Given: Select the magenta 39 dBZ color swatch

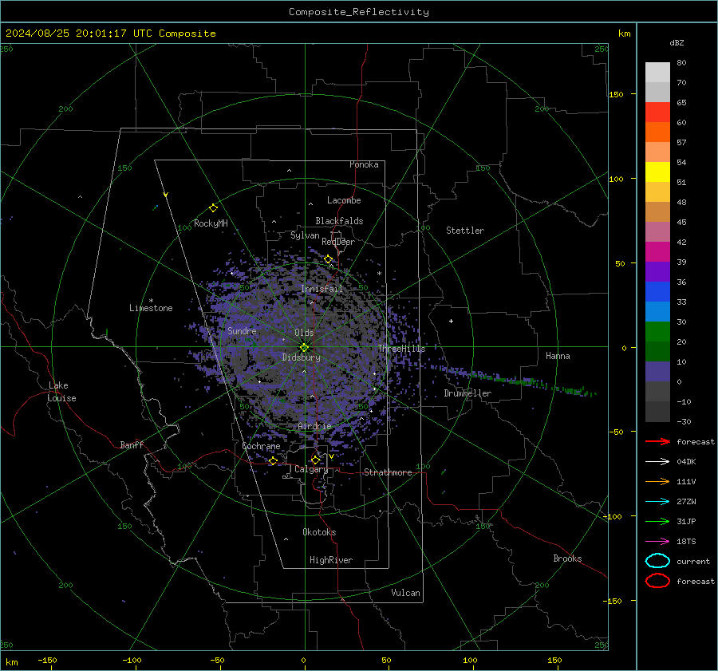Looking at the screenshot, I should [657, 252].
